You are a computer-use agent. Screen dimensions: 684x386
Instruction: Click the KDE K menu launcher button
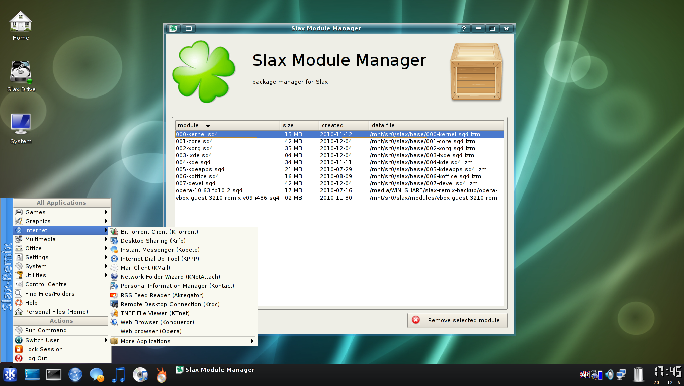tap(10, 375)
